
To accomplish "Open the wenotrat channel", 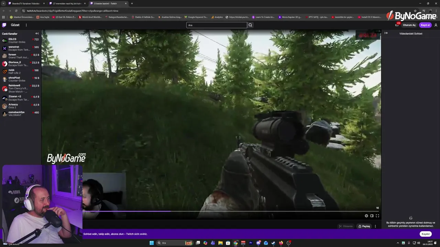I will 21,48.
